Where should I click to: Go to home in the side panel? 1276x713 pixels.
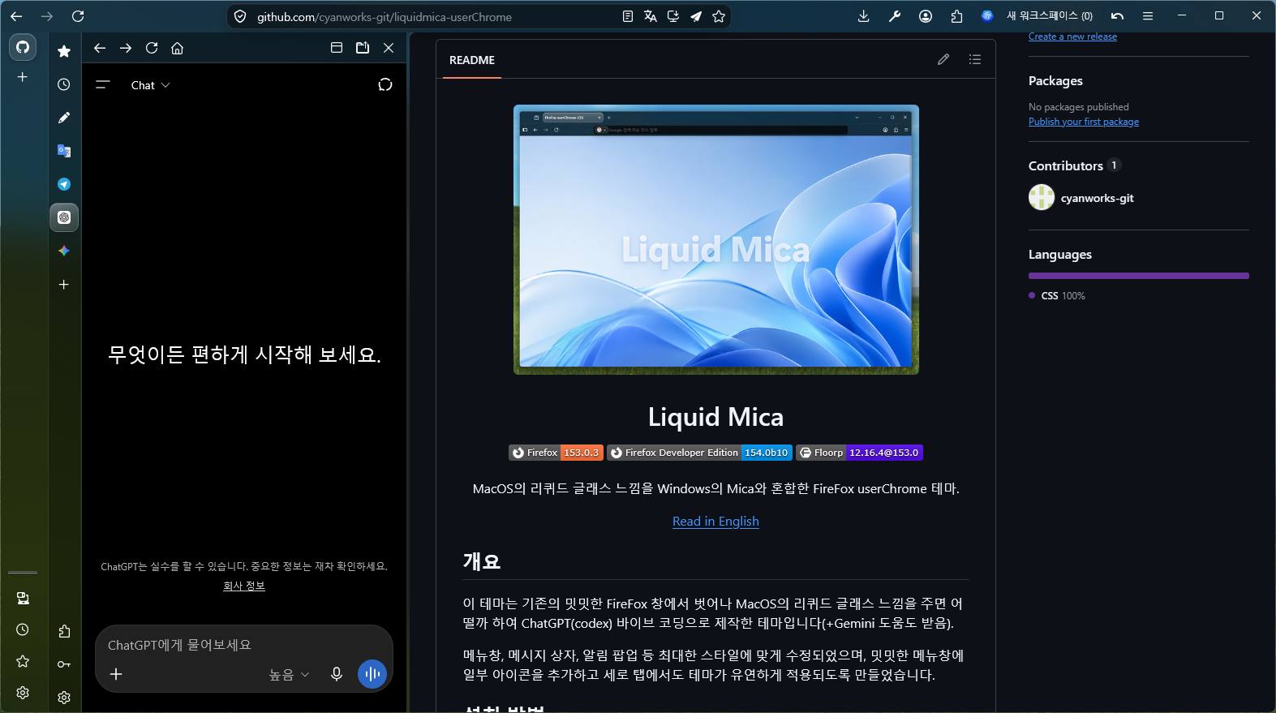coord(178,48)
